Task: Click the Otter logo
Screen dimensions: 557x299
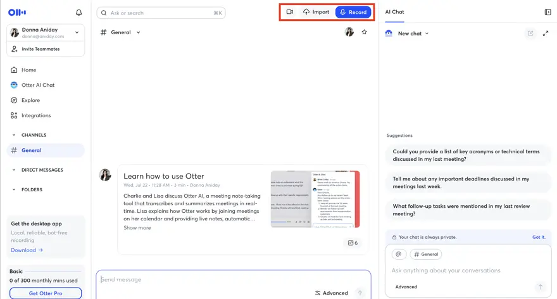Action: 16,13
